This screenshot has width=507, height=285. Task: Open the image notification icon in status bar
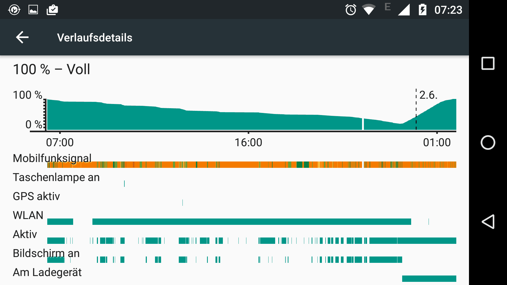coord(33,10)
